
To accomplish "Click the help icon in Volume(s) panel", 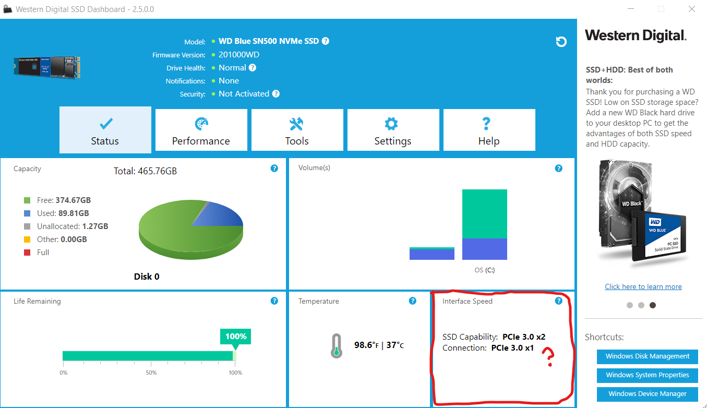I will pos(559,168).
